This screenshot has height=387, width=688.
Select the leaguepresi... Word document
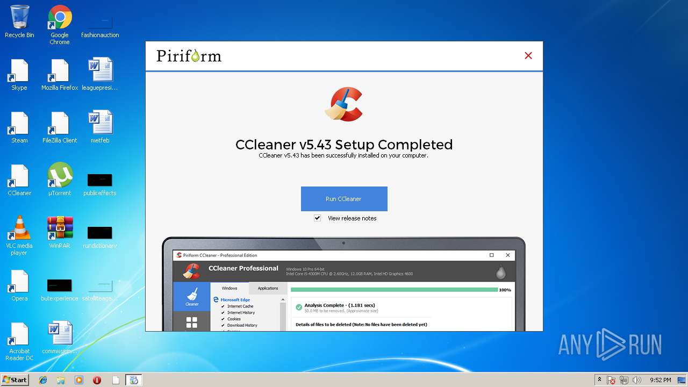click(100, 74)
